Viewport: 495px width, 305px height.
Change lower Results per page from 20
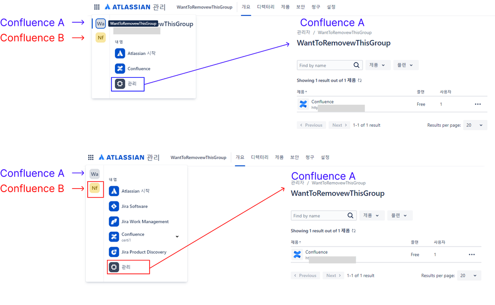click(x=469, y=276)
